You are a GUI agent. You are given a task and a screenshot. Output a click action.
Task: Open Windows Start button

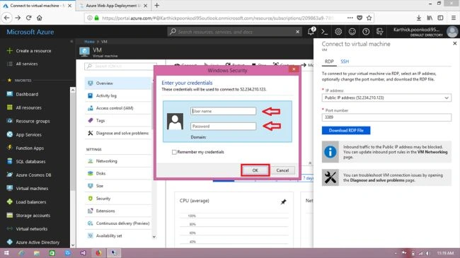(6, 253)
